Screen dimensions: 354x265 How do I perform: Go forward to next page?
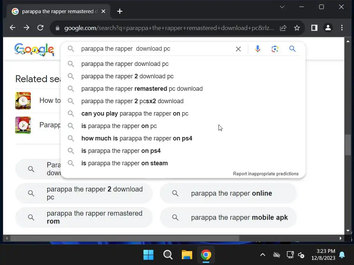click(x=26, y=28)
